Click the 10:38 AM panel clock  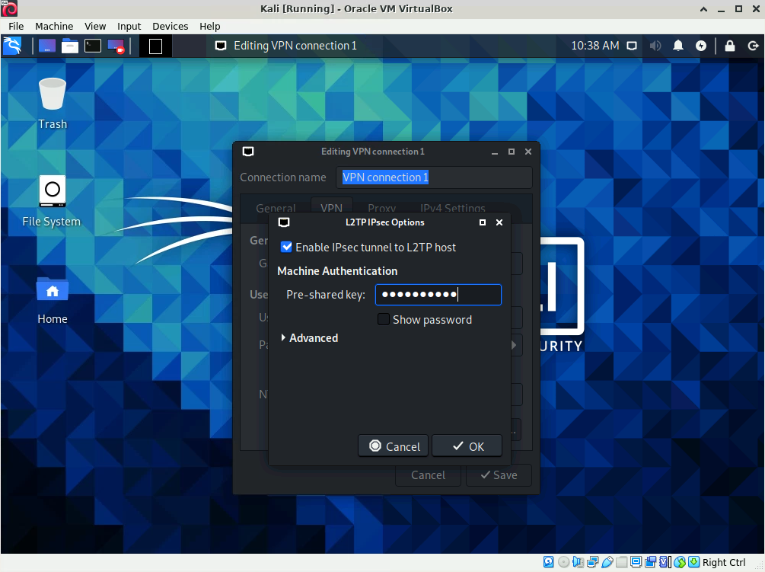tap(594, 46)
